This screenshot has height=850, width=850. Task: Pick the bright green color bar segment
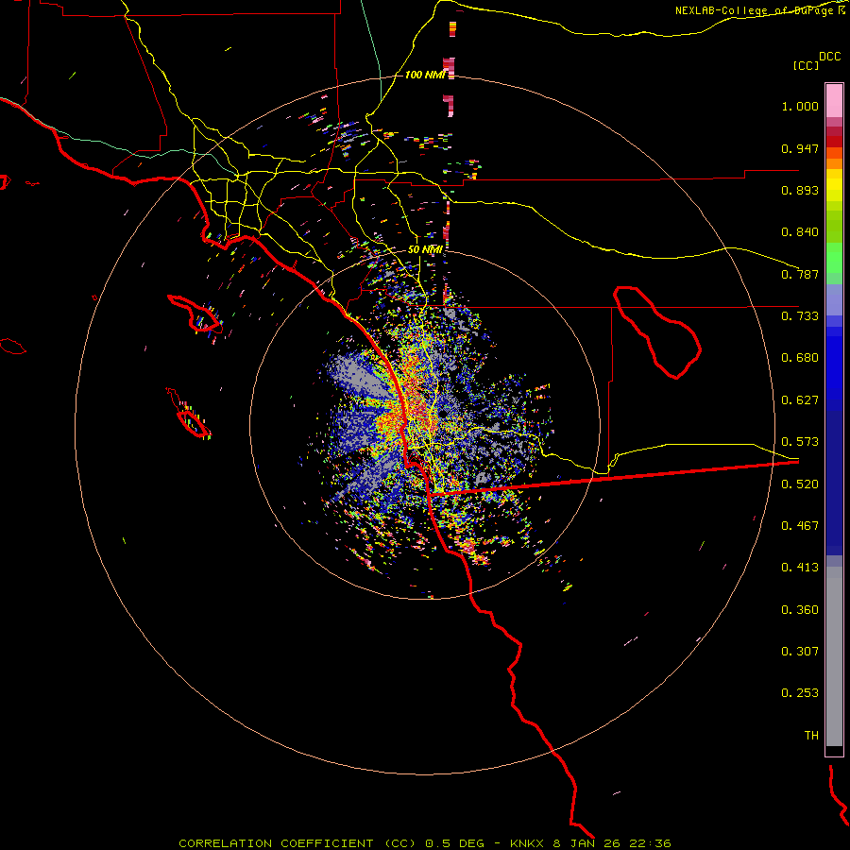[834, 258]
